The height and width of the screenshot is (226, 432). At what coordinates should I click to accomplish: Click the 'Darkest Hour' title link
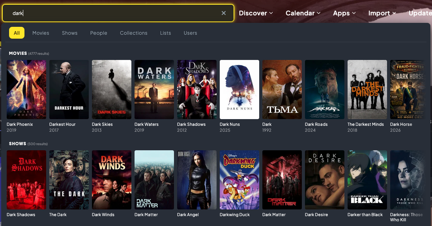(62, 124)
